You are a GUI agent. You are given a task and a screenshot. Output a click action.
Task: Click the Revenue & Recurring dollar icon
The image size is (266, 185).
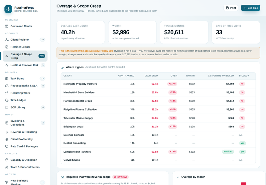(x=7, y=132)
